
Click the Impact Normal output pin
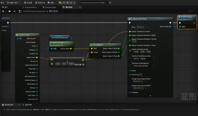pos(37,65)
